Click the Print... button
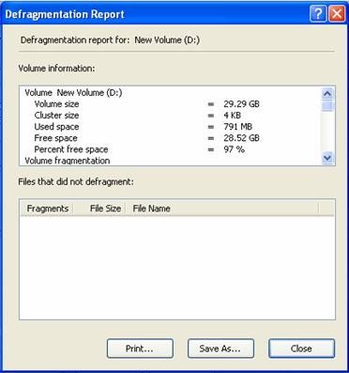 click(x=140, y=349)
